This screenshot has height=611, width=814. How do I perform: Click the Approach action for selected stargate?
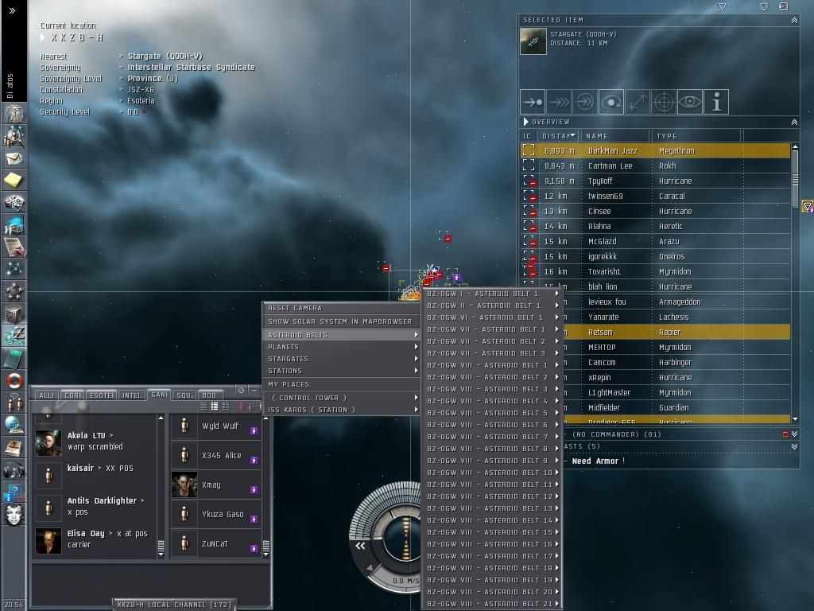pos(533,102)
